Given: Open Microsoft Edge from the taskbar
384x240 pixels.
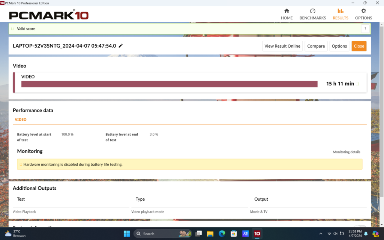Looking at the screenshot, I should click(x=222, y=234).
